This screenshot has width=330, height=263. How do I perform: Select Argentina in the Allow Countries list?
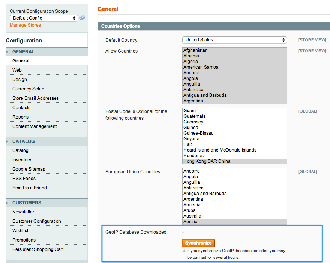click(234, 101)
